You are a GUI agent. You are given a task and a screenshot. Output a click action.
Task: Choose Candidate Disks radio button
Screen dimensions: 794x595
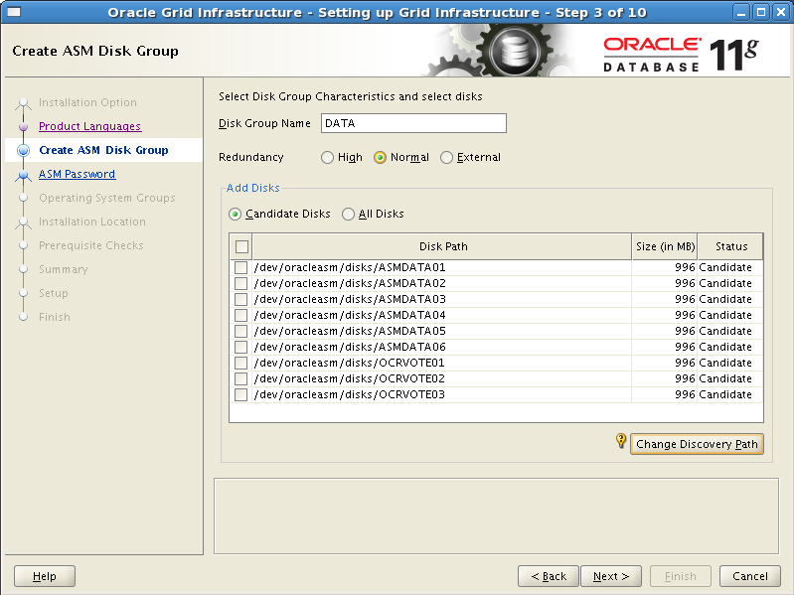[235, 214]
